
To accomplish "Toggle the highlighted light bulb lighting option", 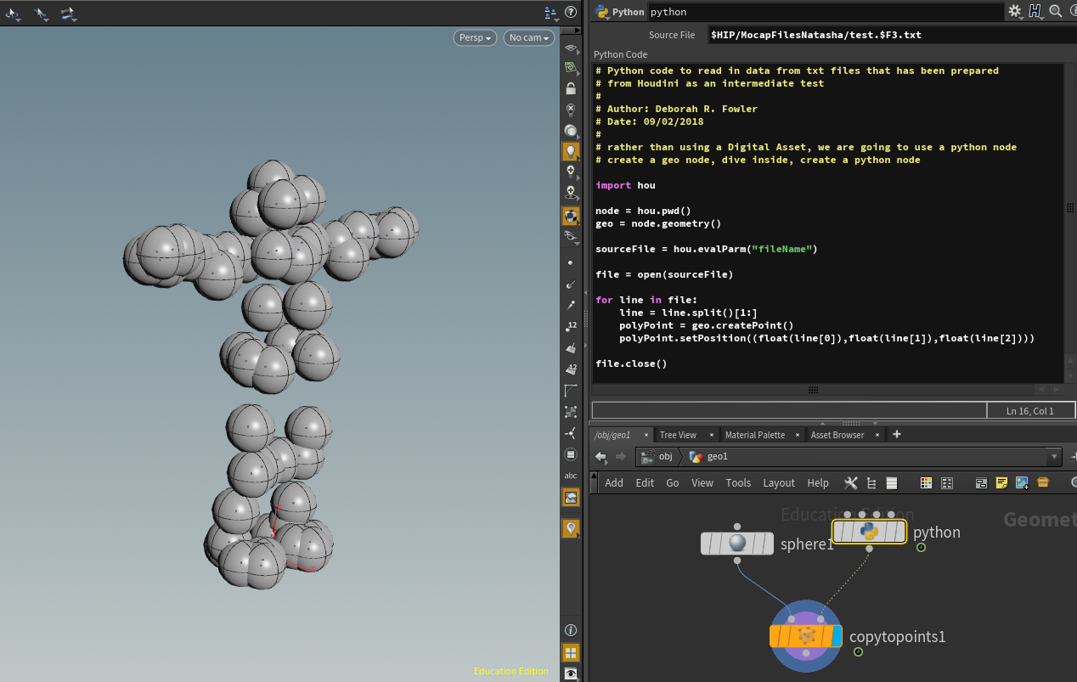I will click(x=571, y=151).
